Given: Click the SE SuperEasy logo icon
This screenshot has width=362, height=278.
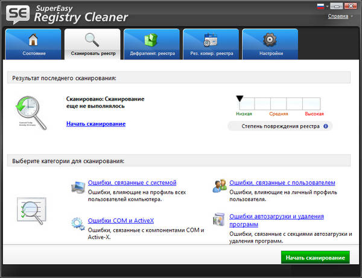Looking at the screenshot, I should [x=18, y=14].
